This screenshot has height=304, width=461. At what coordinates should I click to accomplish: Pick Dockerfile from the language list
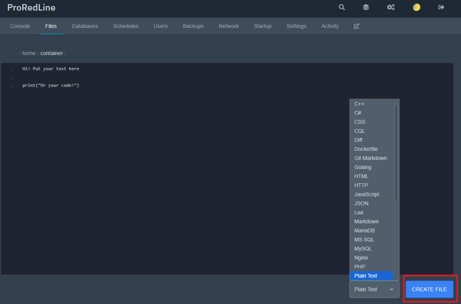[x=371, y=149]
